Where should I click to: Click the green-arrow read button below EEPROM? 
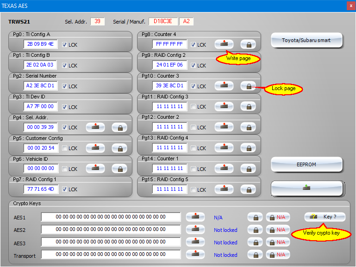coord(307,188)
